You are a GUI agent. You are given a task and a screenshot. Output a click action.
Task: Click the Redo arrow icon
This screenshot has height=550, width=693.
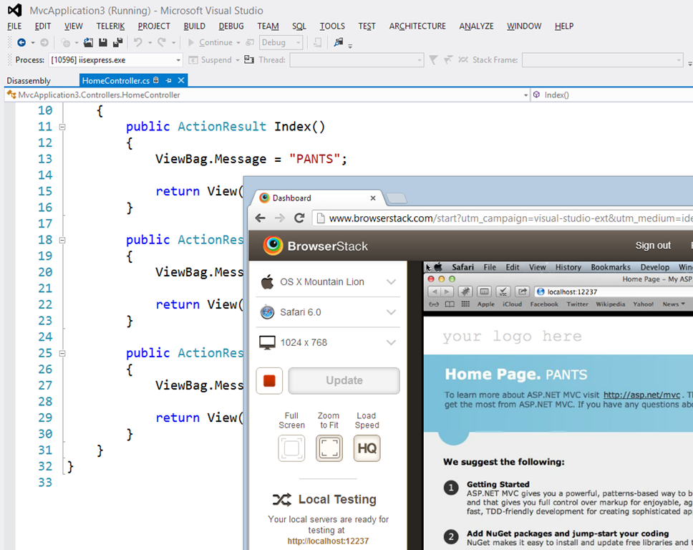coord(162,42)
